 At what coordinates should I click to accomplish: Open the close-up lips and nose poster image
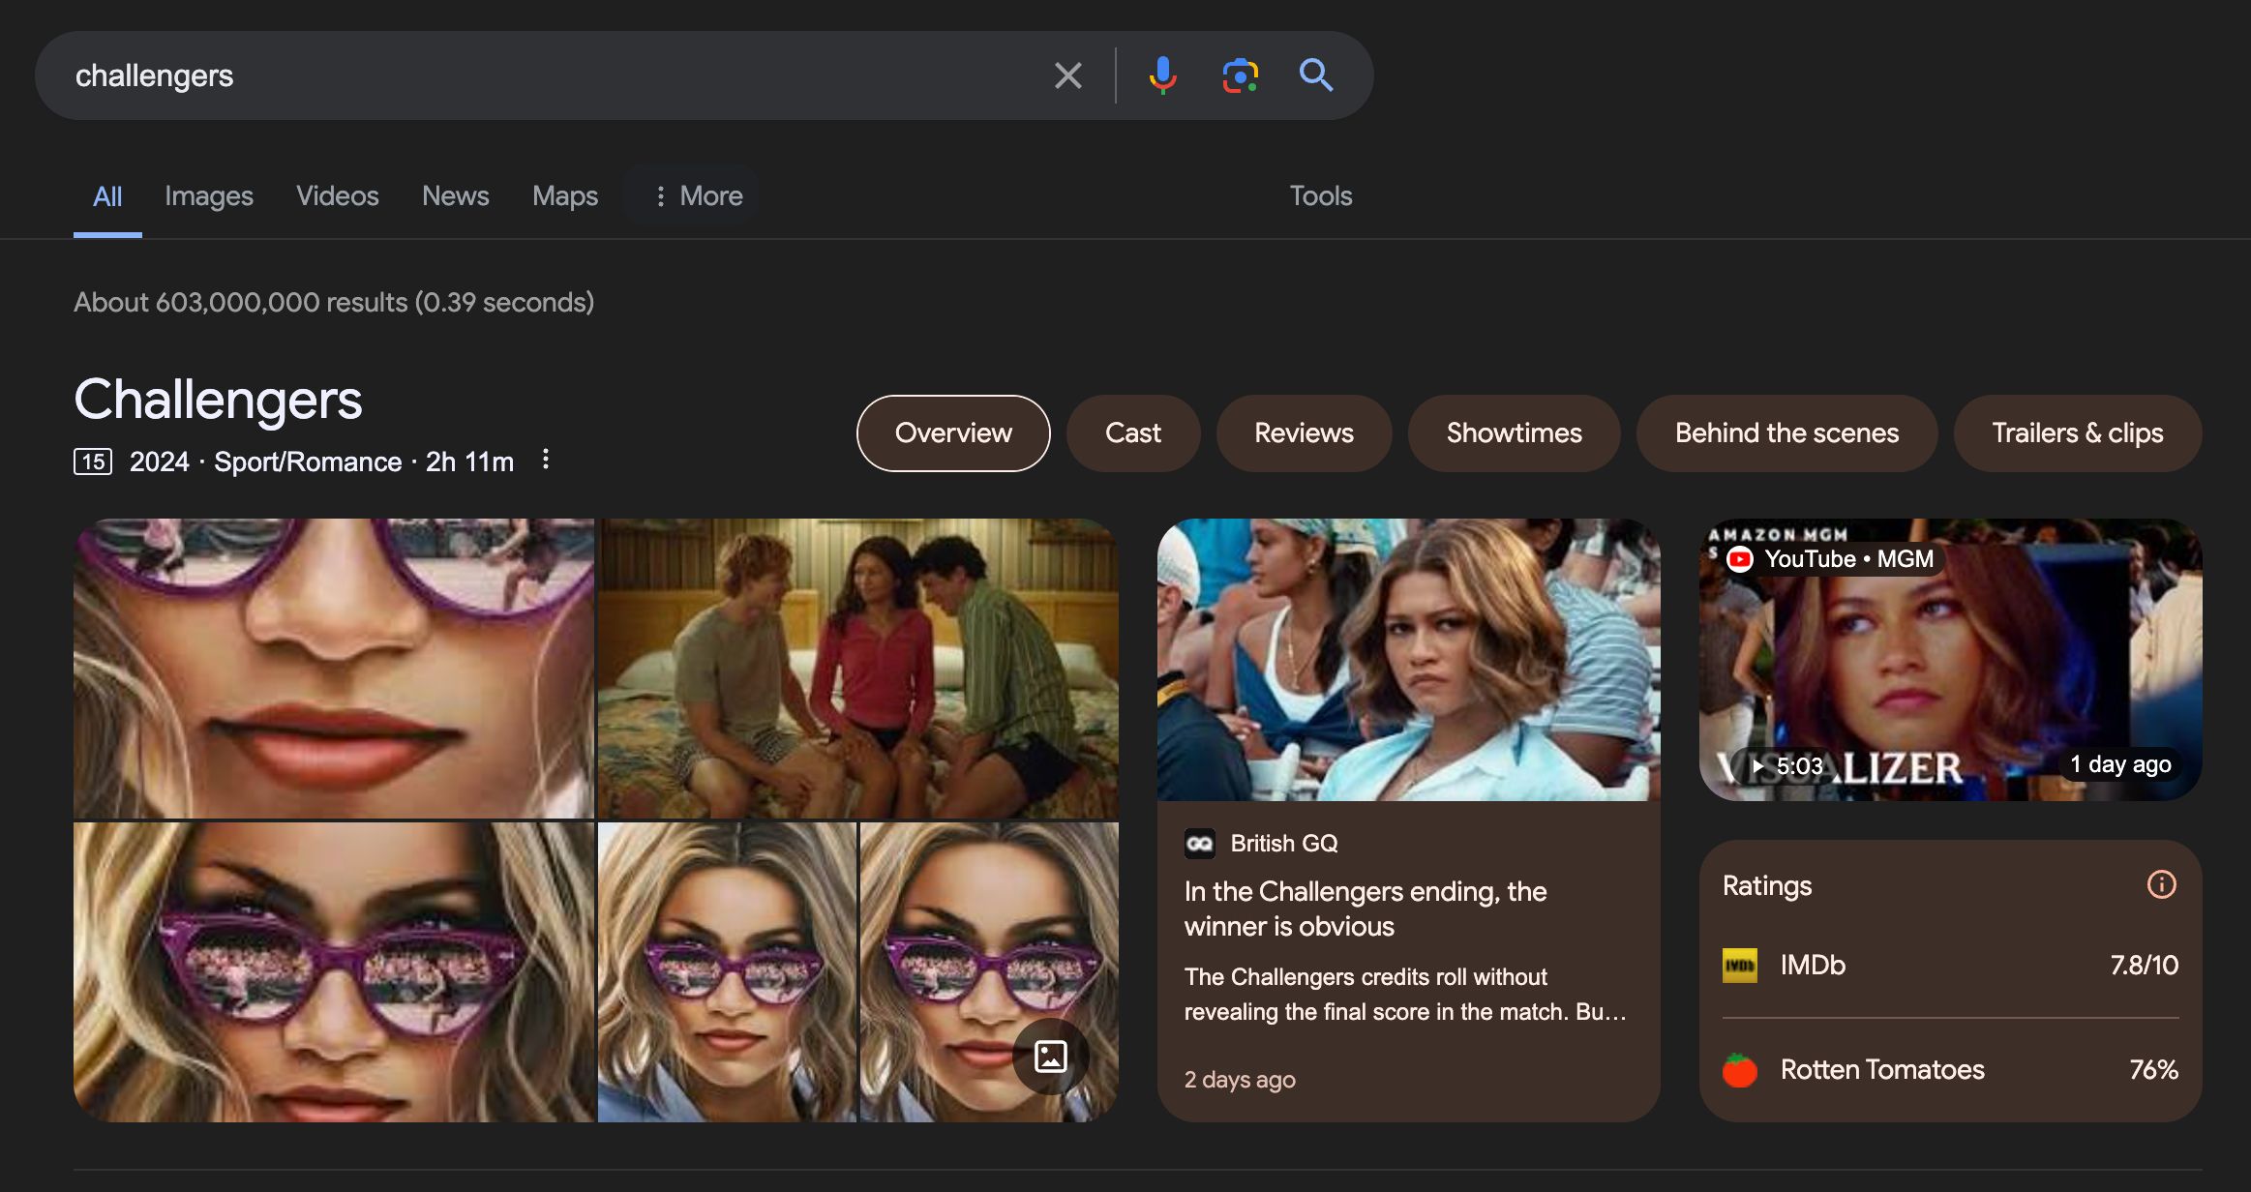pos(334,669)
